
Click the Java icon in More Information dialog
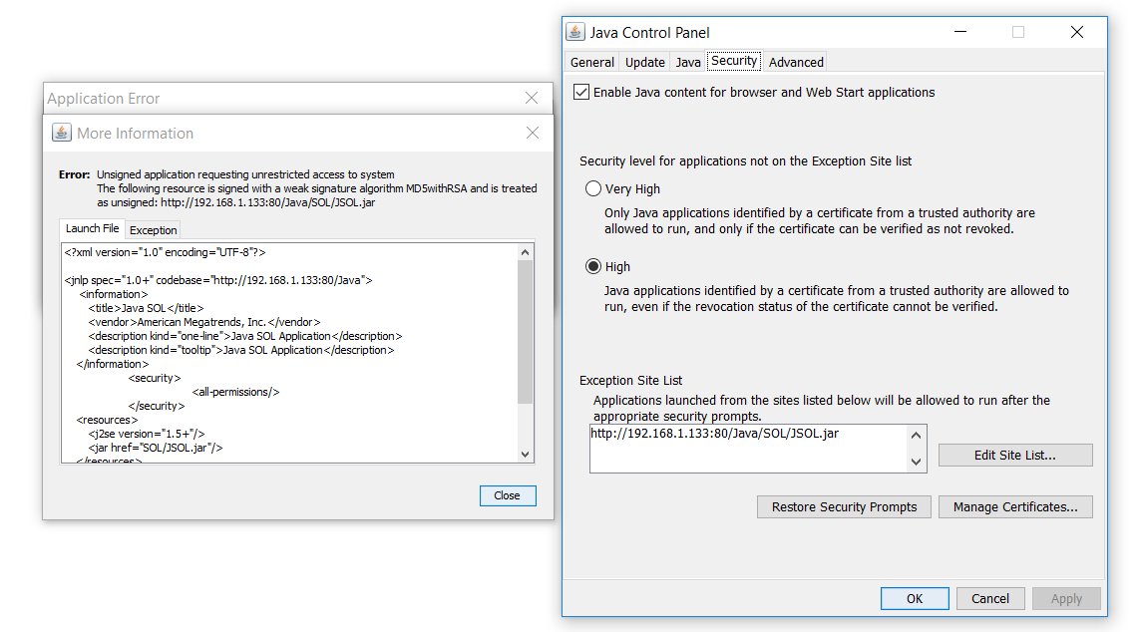pyautogui.click(x=62, y=133)
